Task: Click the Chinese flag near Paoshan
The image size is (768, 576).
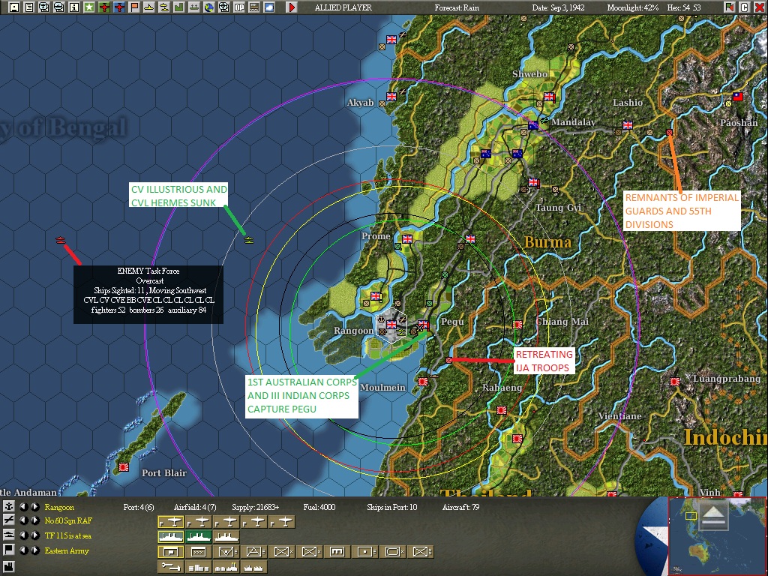Action: (738, 97)
